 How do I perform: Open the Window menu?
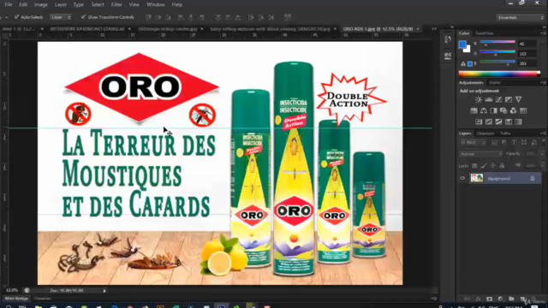pos(156,4)
